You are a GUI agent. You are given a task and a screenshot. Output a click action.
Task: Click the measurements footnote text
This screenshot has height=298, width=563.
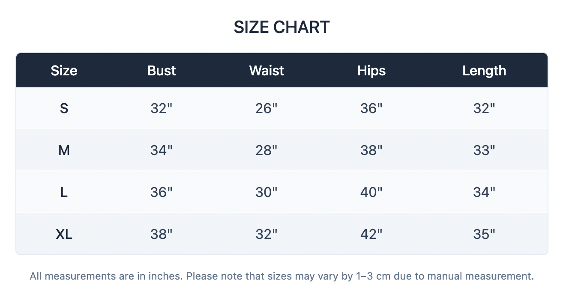[282, 276]
